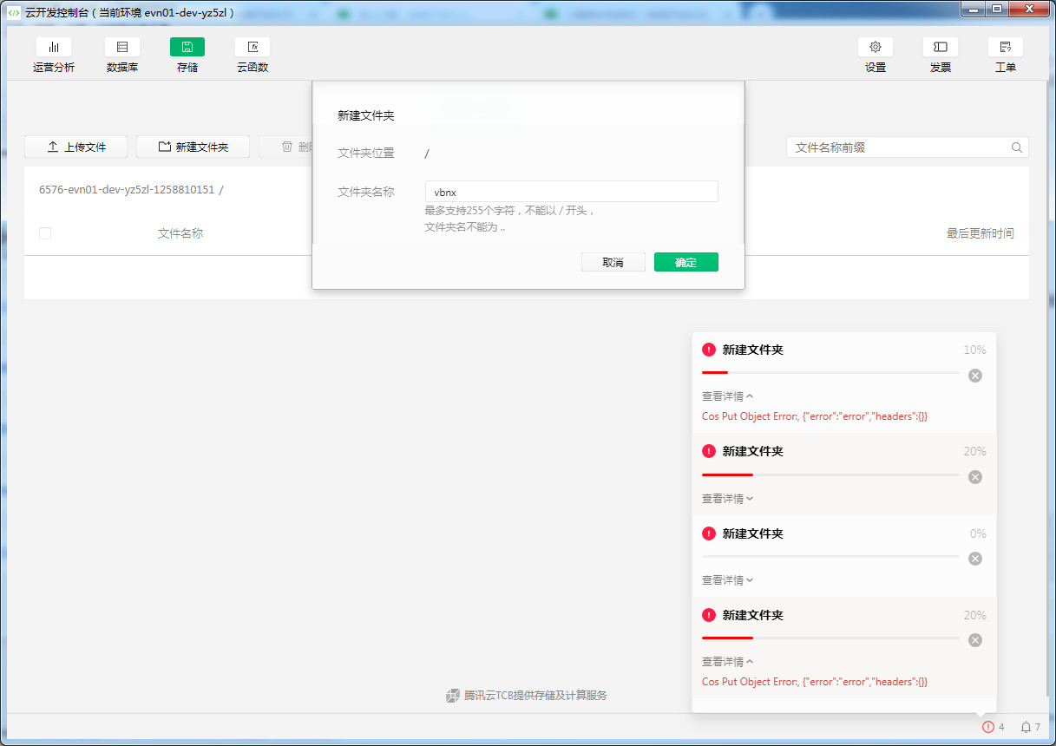Screen dimensions: 1056x746
Task: Toggle the select-all checkbox beside 文件名称
Action: tap(45, 233)
